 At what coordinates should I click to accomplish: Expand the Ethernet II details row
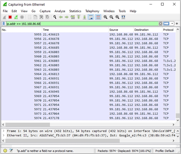(3, 135)
